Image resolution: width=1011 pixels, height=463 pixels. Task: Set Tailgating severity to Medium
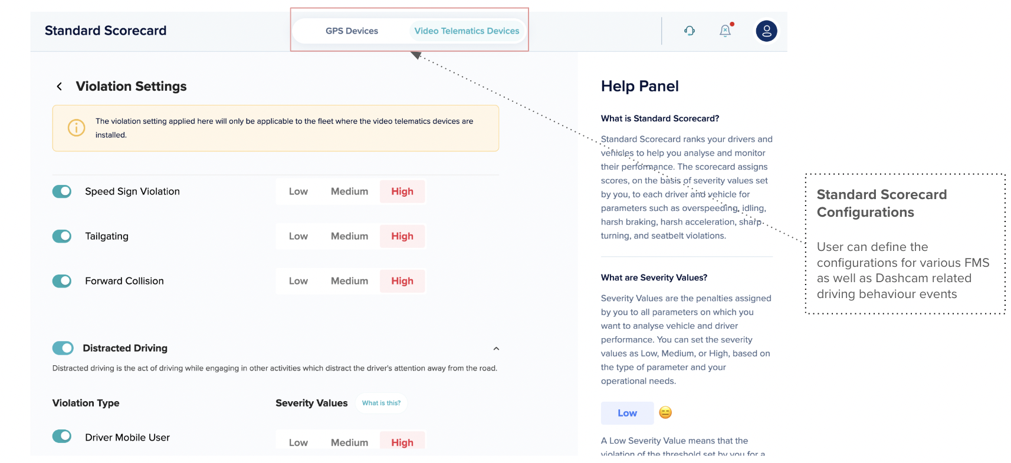[349, 236]
